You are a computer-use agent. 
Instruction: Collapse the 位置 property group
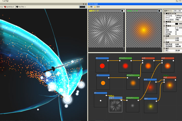click(x=164, y=36)
